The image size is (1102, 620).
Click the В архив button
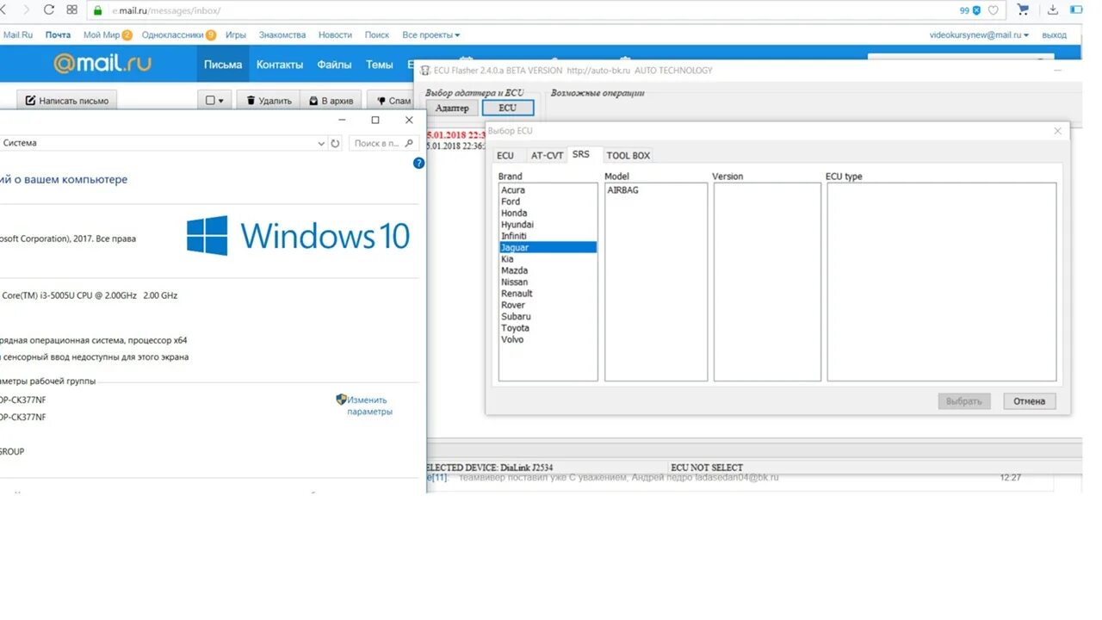pos(331,101)
